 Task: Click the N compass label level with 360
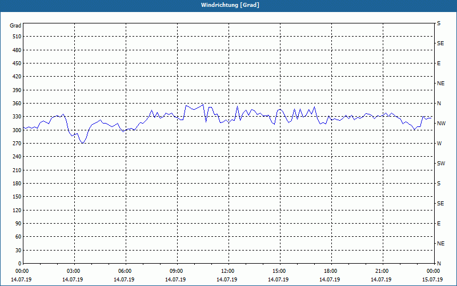tap(439, 104)
